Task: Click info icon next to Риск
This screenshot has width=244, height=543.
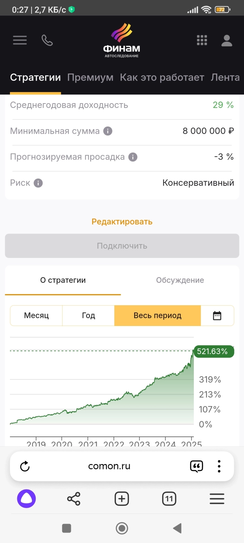Action: pyautogui.click(x=38, y=183)
